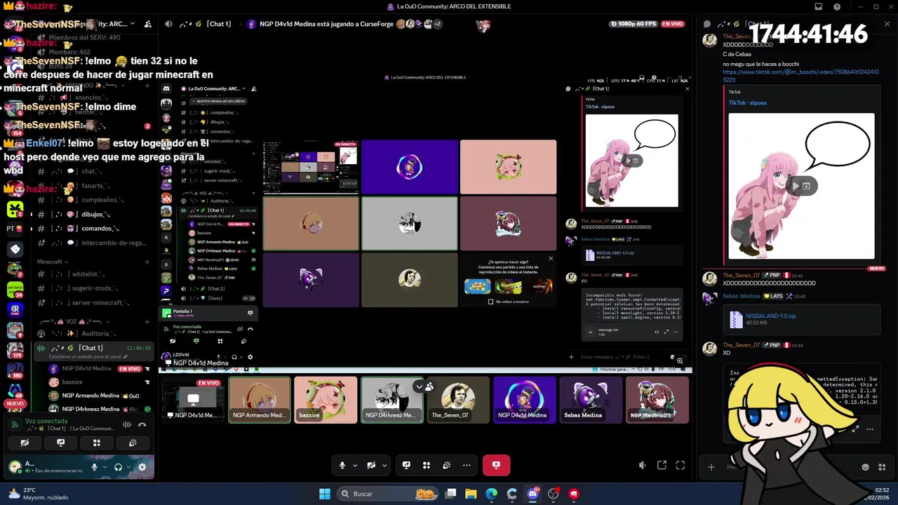This screenshot has height=505, width=898.
Task: Click plus attach button in message box
Action: point(711,467)
